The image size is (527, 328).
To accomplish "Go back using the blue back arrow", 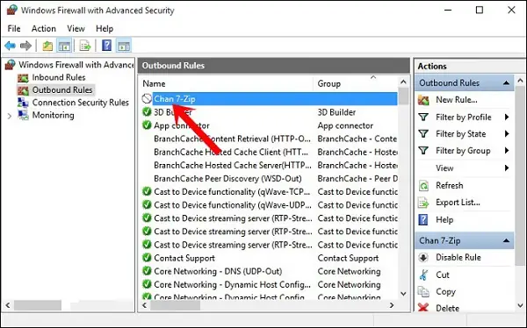I will pyautogui.click(x=10, y=46).
